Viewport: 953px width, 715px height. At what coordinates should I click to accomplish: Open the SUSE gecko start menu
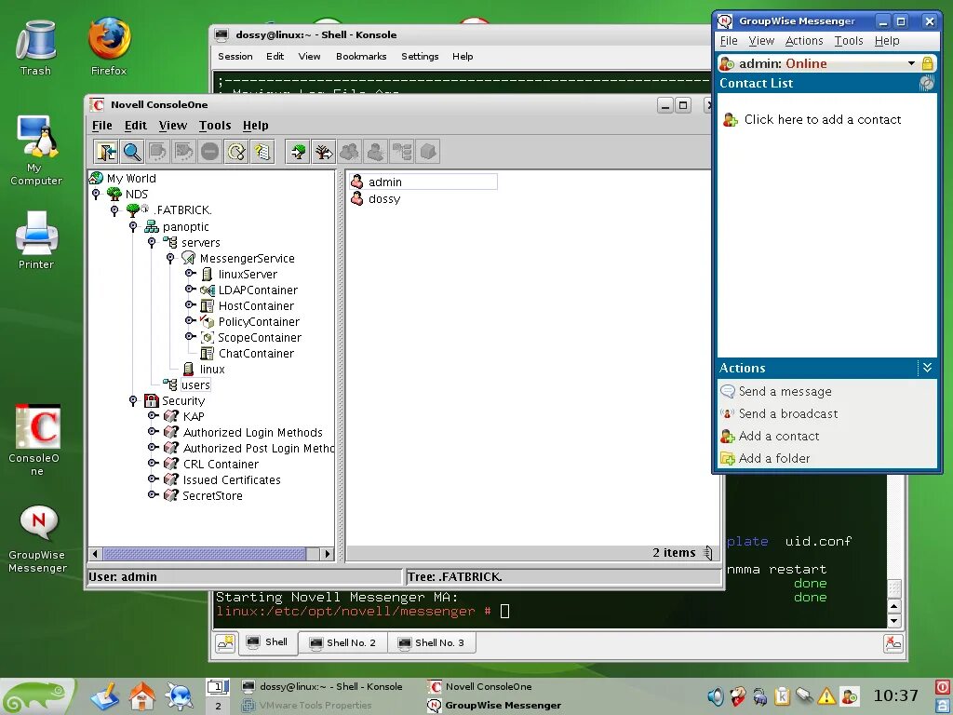pyautogui.click(x=37, y=696)
